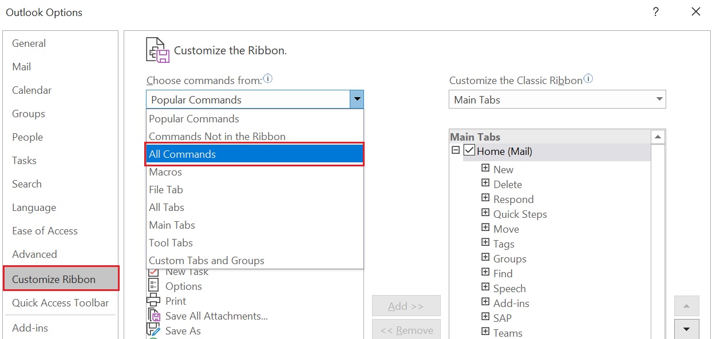Expand the Respond group
This screenshot has width=716, height=339.
(x=485, y=198)
